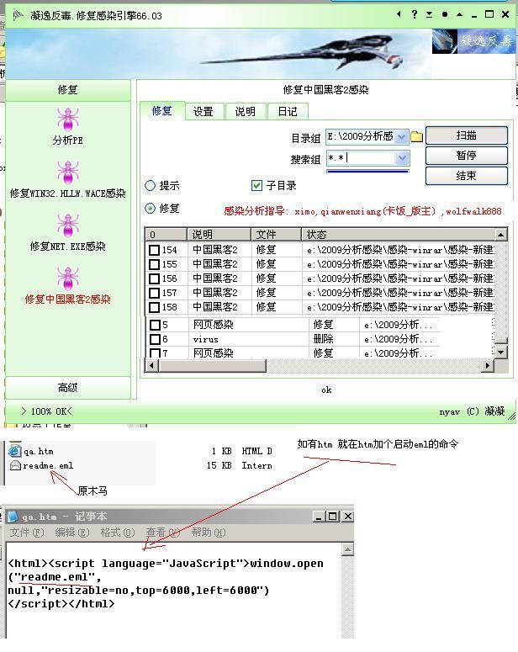Screen dimensions: 518x652
Task: Check the box for row 6 virus
Action: (155, 339)
